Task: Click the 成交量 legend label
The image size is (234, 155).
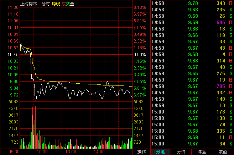Action: 68,4
